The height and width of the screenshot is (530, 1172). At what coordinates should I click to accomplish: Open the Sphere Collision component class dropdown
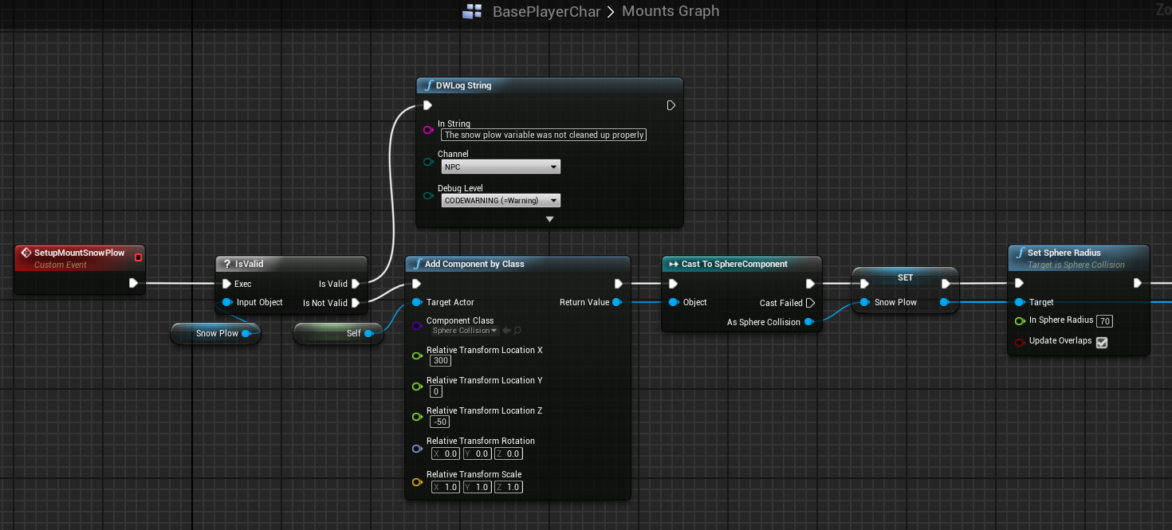[465, 331]
